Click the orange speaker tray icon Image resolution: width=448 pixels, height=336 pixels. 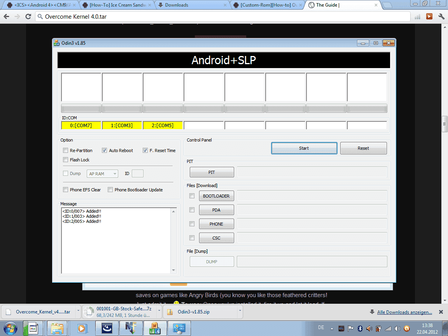click(x=369, y=329)
